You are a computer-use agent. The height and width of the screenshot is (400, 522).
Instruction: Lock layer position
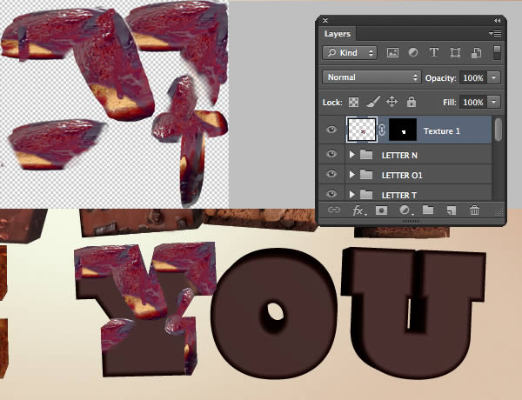tap(391, 102)
